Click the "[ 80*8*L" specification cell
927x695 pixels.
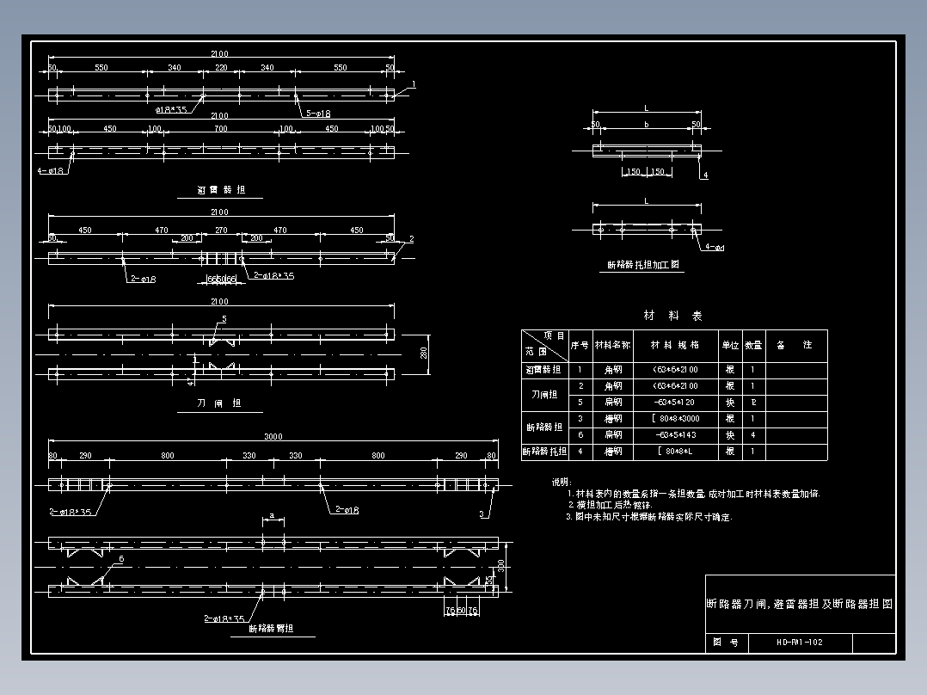pos(675,452)
